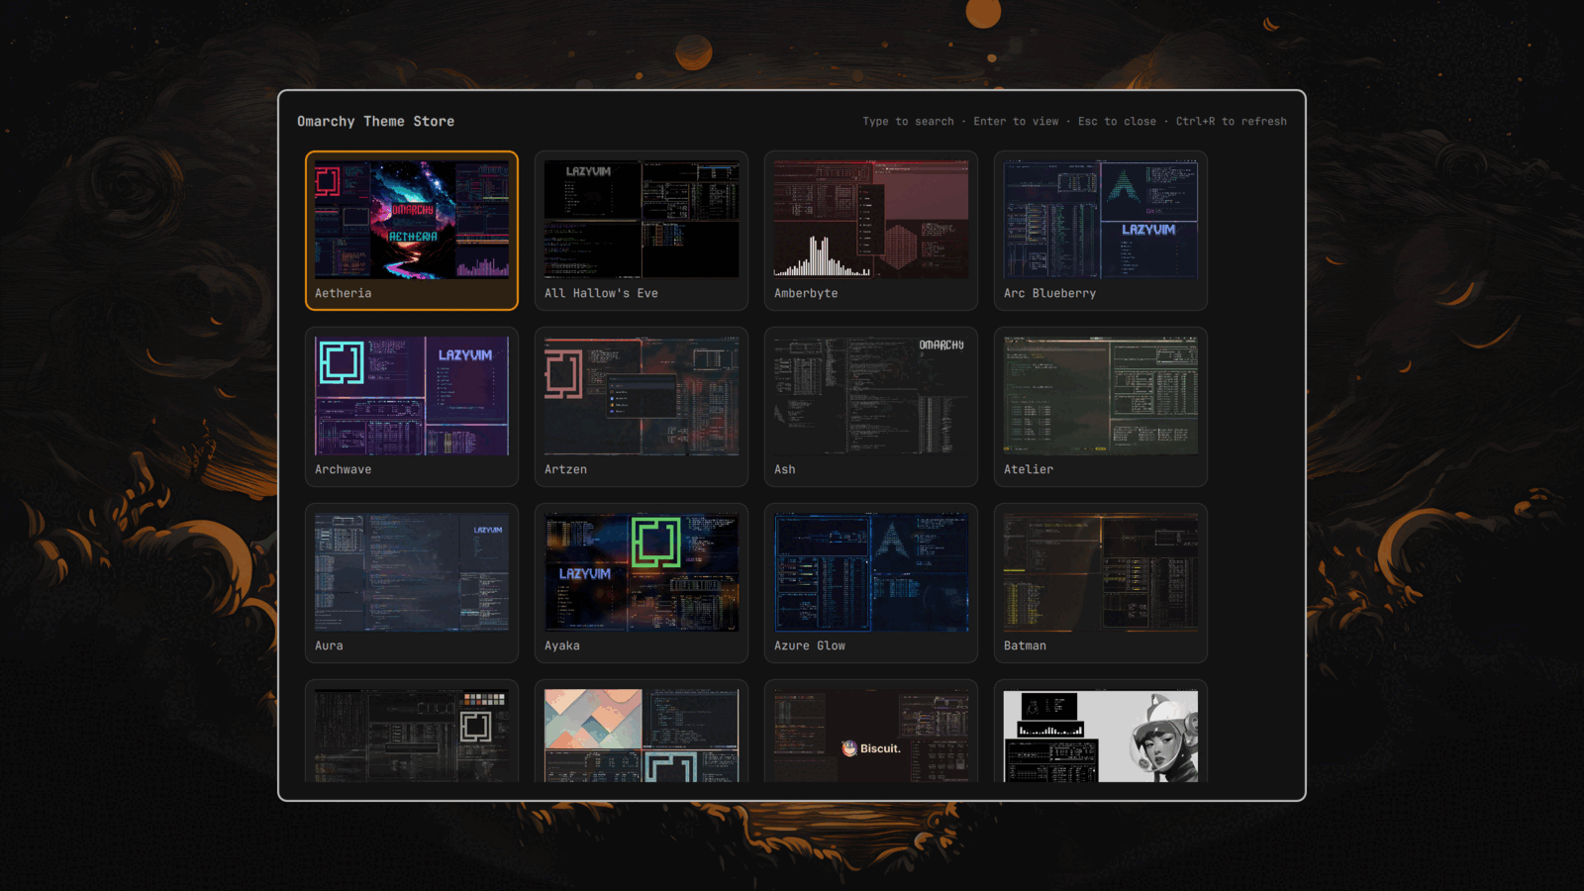Screen dimensions: 1584x891
Task: Select the Arc Blueberry theme card
Action: pos(1101,231)
